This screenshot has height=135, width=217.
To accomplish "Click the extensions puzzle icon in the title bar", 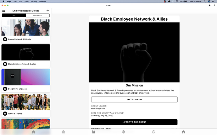I will pos(209,5).
